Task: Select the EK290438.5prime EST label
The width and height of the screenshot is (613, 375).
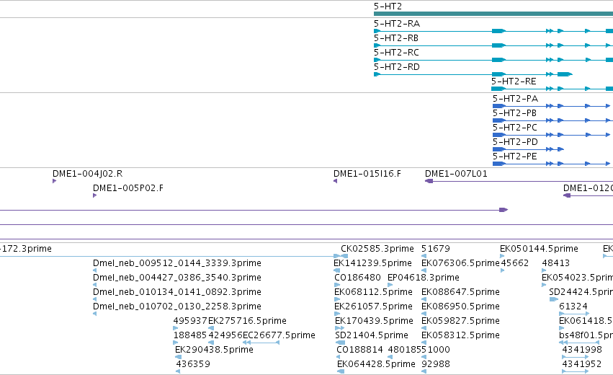Action: click(x=214, y=350)
